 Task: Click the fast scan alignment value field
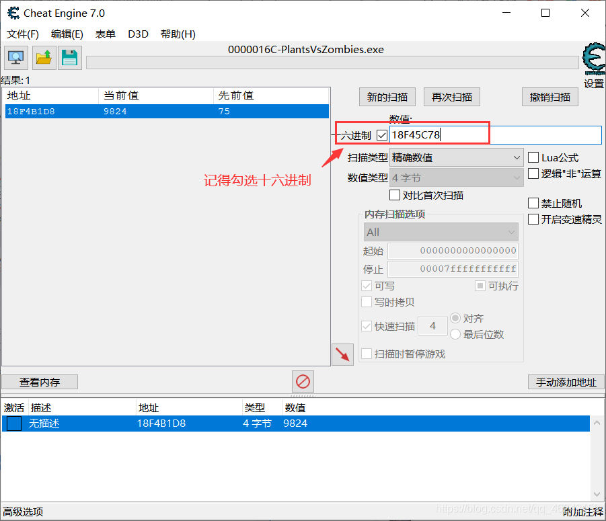coord(433,326)
